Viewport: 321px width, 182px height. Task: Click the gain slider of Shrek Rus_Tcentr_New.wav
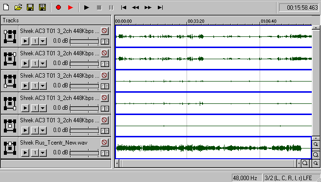(84, 153)
